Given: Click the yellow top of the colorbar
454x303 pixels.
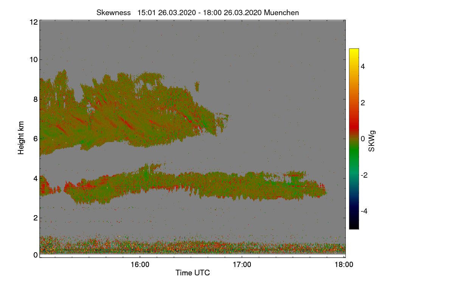Looking at the screenshot, I should pyautogui.click(x=354, y=52).
